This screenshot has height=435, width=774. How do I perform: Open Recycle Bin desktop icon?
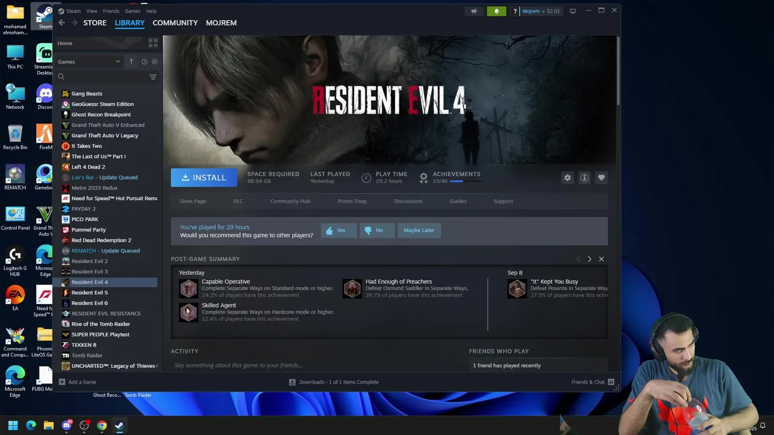pos(15,138)
